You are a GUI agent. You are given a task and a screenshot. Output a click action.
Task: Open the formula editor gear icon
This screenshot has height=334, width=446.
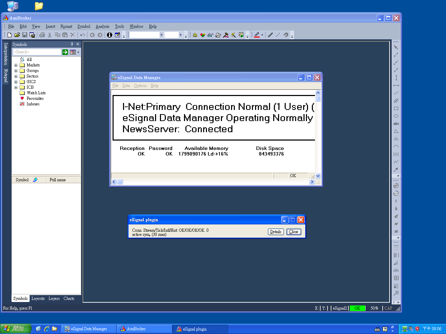[x=195, y=35]
